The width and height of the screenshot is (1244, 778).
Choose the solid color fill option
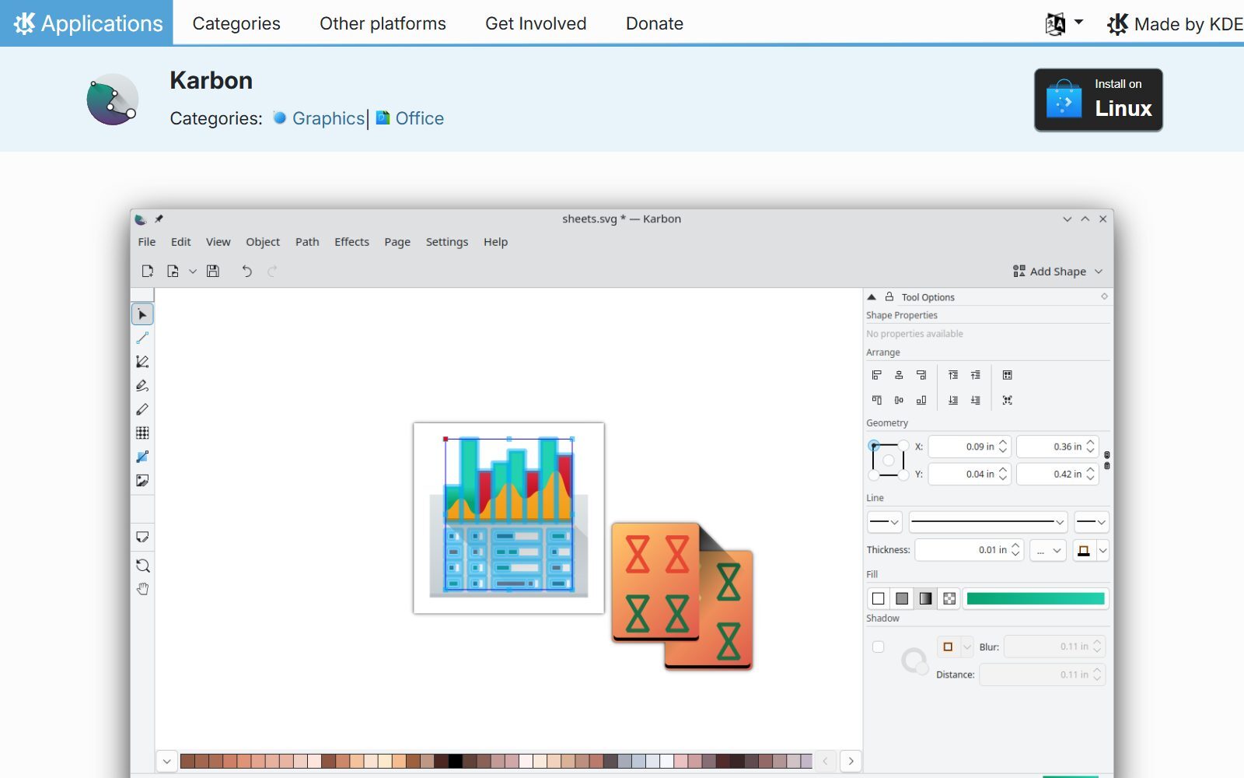[x=902, y=598]
